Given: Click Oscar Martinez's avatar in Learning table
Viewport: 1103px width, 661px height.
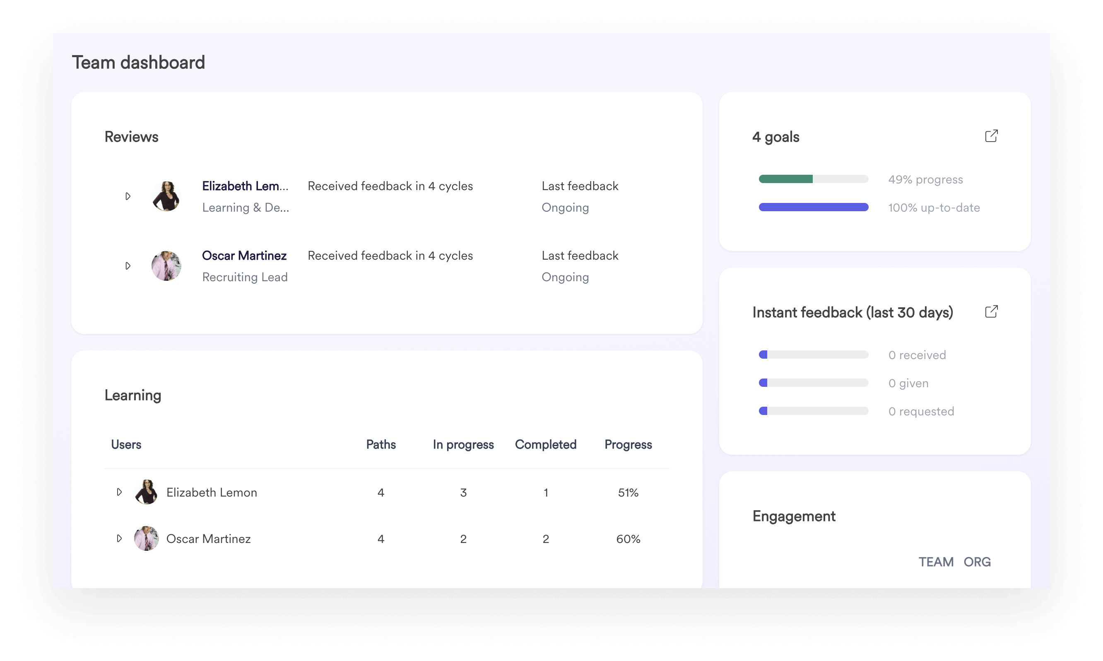Looking at the screenshot, I should (x=147, y=538).
